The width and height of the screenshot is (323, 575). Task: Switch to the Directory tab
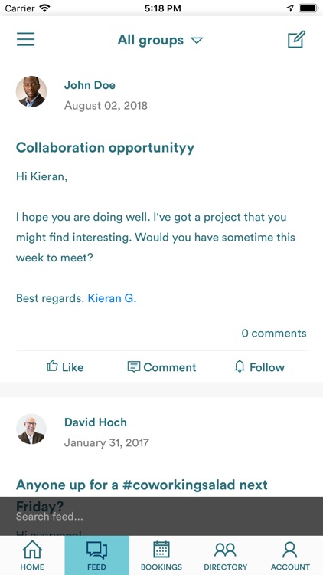226,555
